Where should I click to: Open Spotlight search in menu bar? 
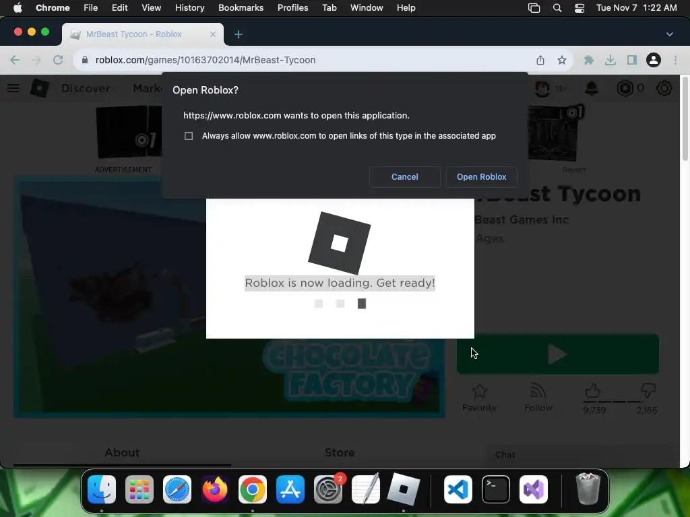click(557, 8)
